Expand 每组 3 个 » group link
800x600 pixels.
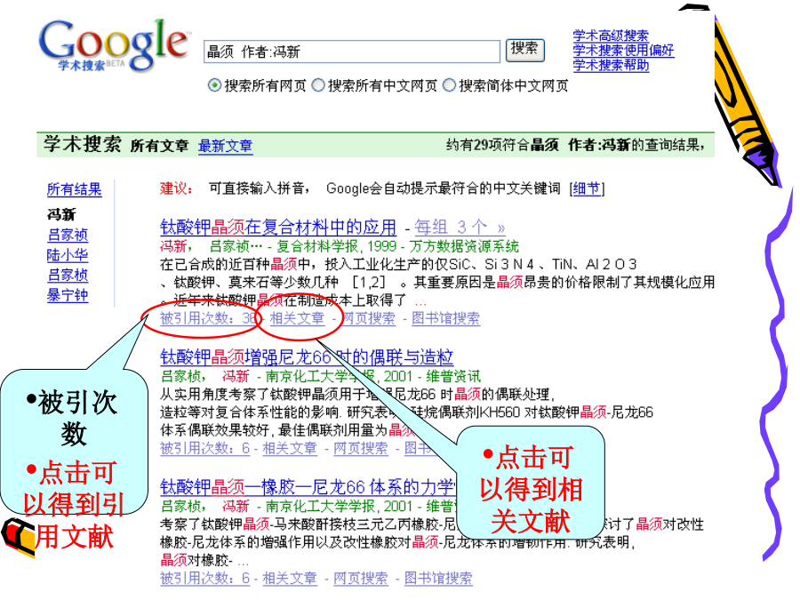click(x=460, y=227)
